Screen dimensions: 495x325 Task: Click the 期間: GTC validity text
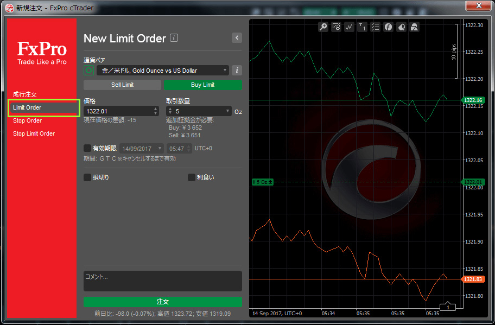(130, 158)
